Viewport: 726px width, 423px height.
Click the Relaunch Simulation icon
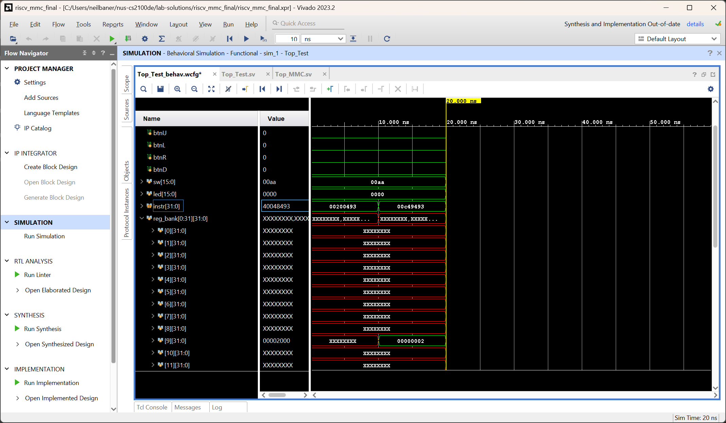pyautogui.click(x=387, y=39)
